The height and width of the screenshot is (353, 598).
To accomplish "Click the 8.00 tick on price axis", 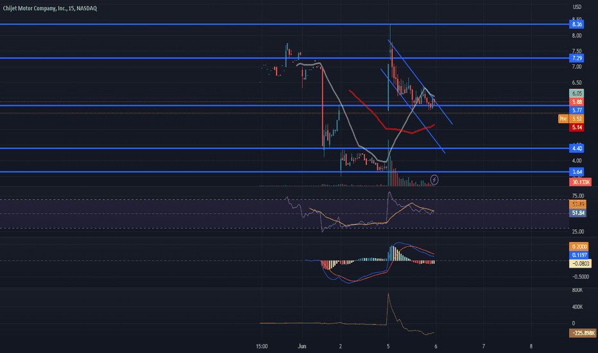I will [577, 35].
